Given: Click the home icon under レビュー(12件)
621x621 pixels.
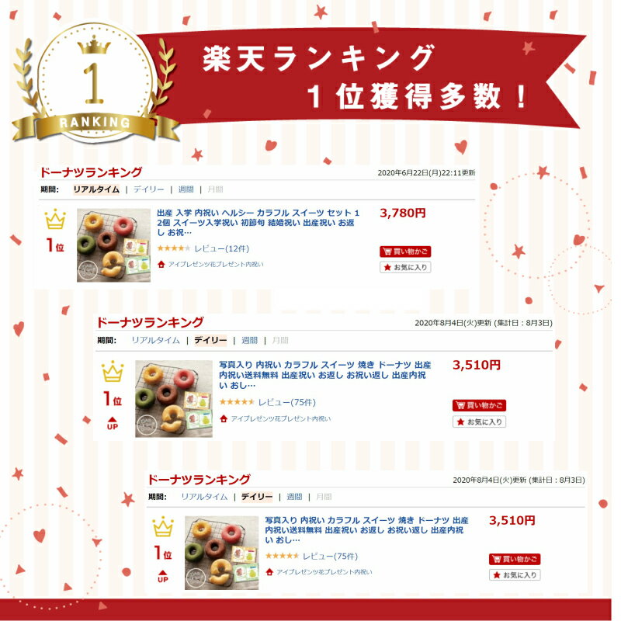Looking at the screenshot, I should click(x=161, y=264).
